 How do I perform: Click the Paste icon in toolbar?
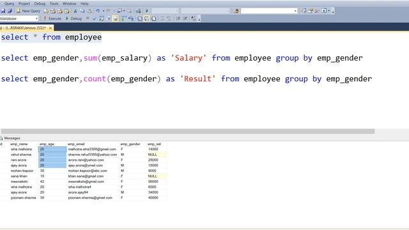click(x=89, y=11)
